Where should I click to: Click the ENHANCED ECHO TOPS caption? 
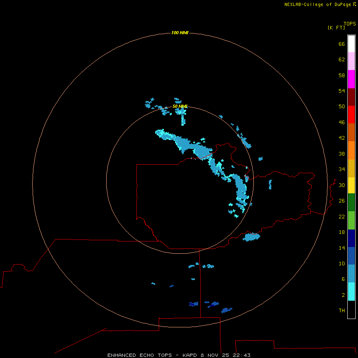(140, 355)
